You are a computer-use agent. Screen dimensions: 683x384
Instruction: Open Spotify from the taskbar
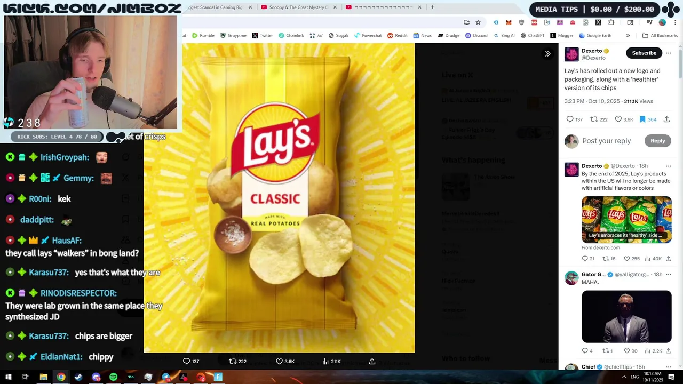tap(113, 377)
